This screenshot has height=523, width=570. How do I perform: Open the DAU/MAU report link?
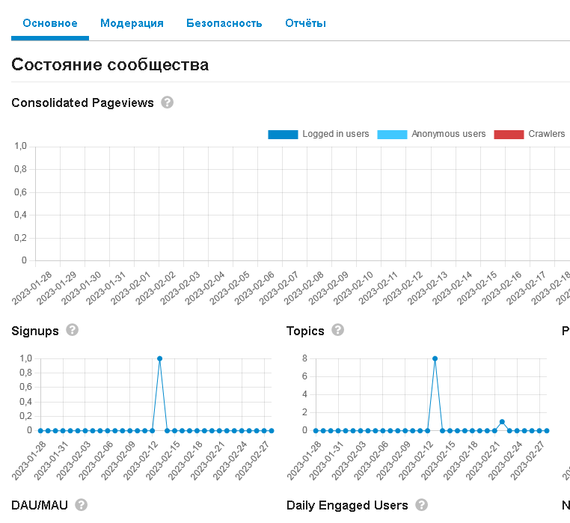tap(40, 505)
